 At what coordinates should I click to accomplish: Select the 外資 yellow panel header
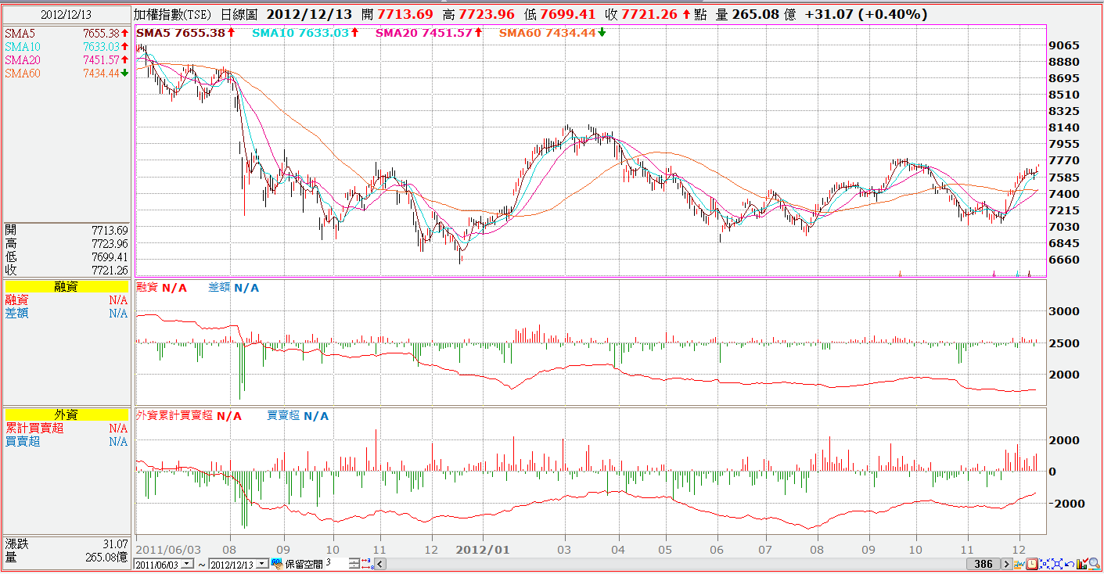point(66,415)
